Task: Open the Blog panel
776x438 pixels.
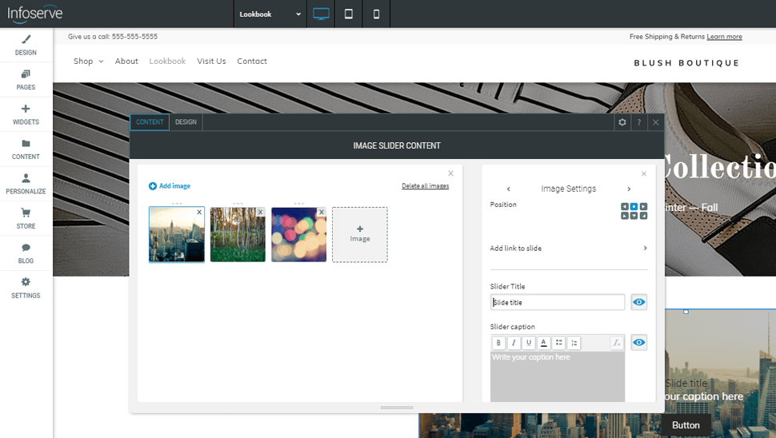Action: point(26,253)
